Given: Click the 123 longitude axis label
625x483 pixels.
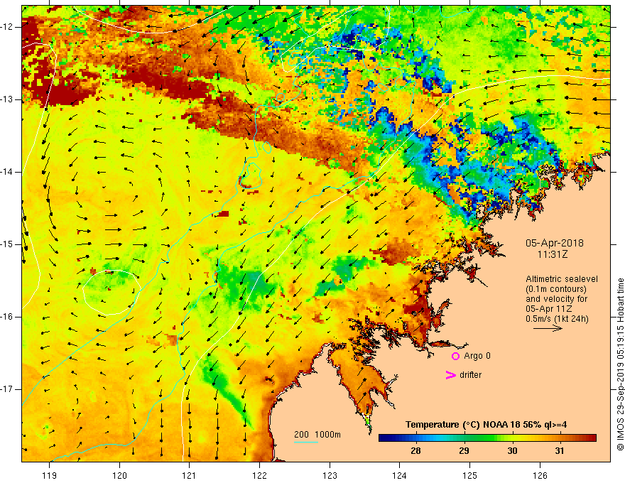Looking at the screenshot, I should 330,475.
